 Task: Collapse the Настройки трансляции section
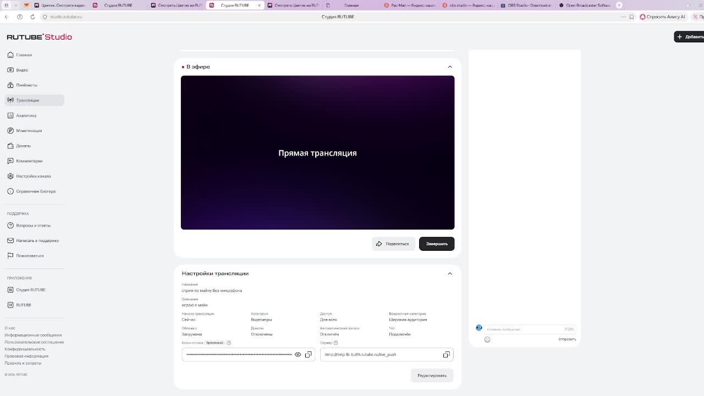pos(450,273)
